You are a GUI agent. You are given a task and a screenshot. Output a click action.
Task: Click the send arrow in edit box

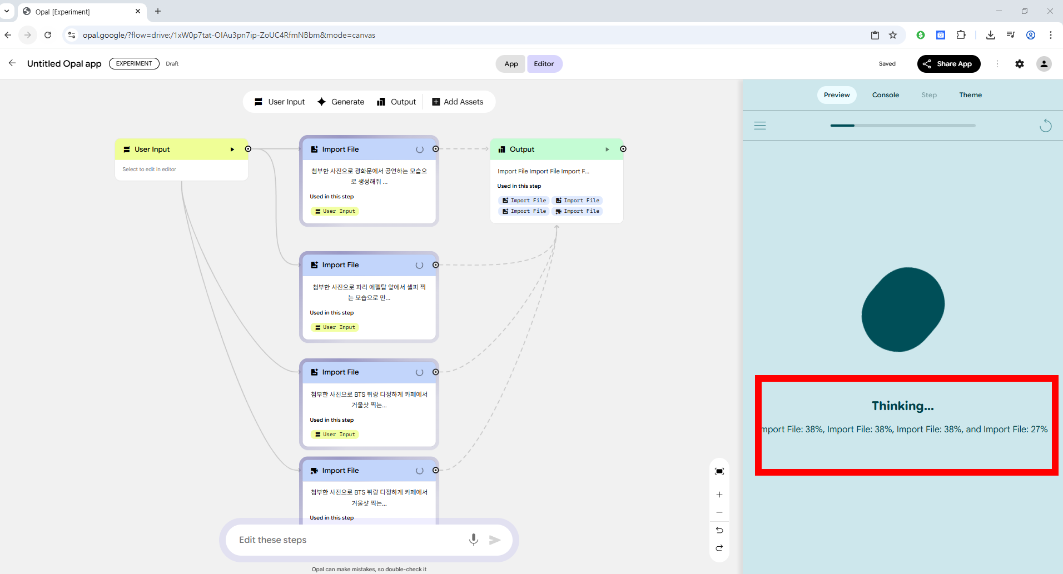[x=495, y=540]
